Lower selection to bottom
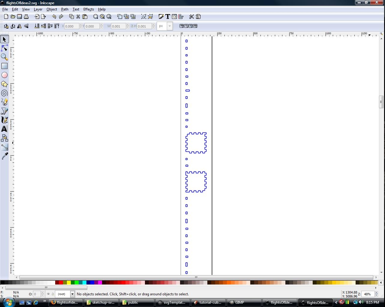The image size is (385, 307). tap(37, 26)
